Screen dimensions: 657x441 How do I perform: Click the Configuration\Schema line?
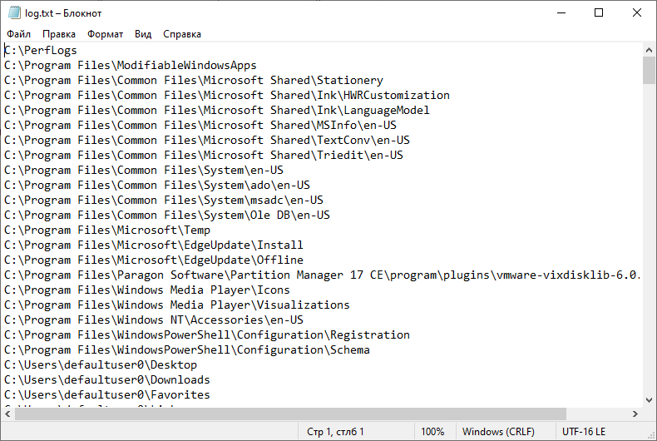[x=187, y=350]
